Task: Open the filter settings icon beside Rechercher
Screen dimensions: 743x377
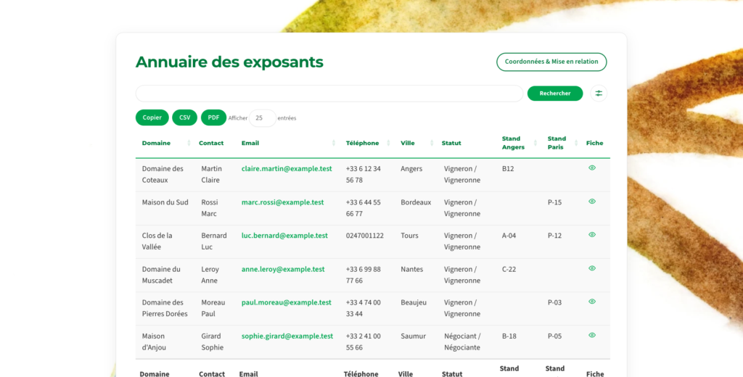Action: pos(599,94)
